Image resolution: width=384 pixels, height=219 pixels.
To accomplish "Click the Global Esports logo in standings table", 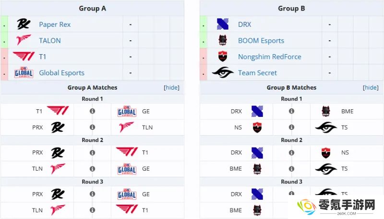I will 24,72.
